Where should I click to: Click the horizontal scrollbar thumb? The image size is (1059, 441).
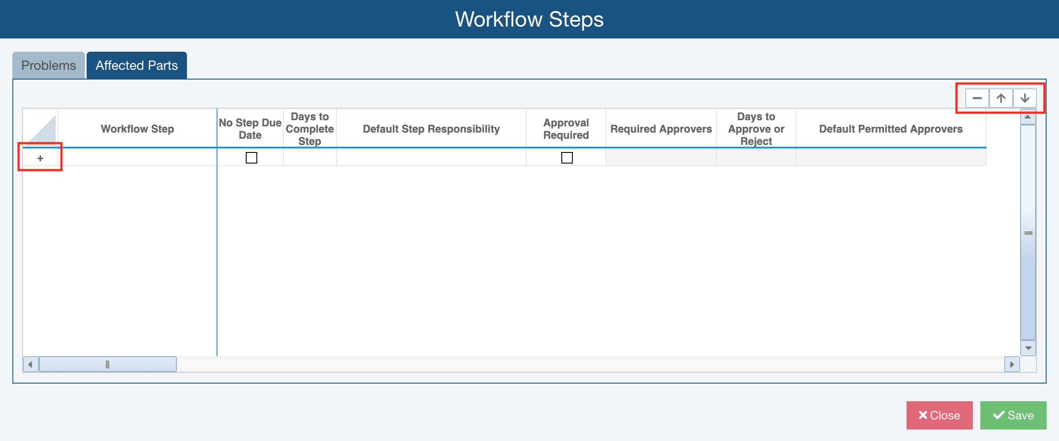[x=107, y=365]
